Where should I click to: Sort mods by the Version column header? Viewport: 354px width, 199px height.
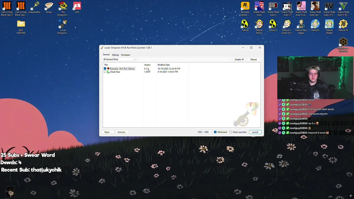[x=150, y=65]
